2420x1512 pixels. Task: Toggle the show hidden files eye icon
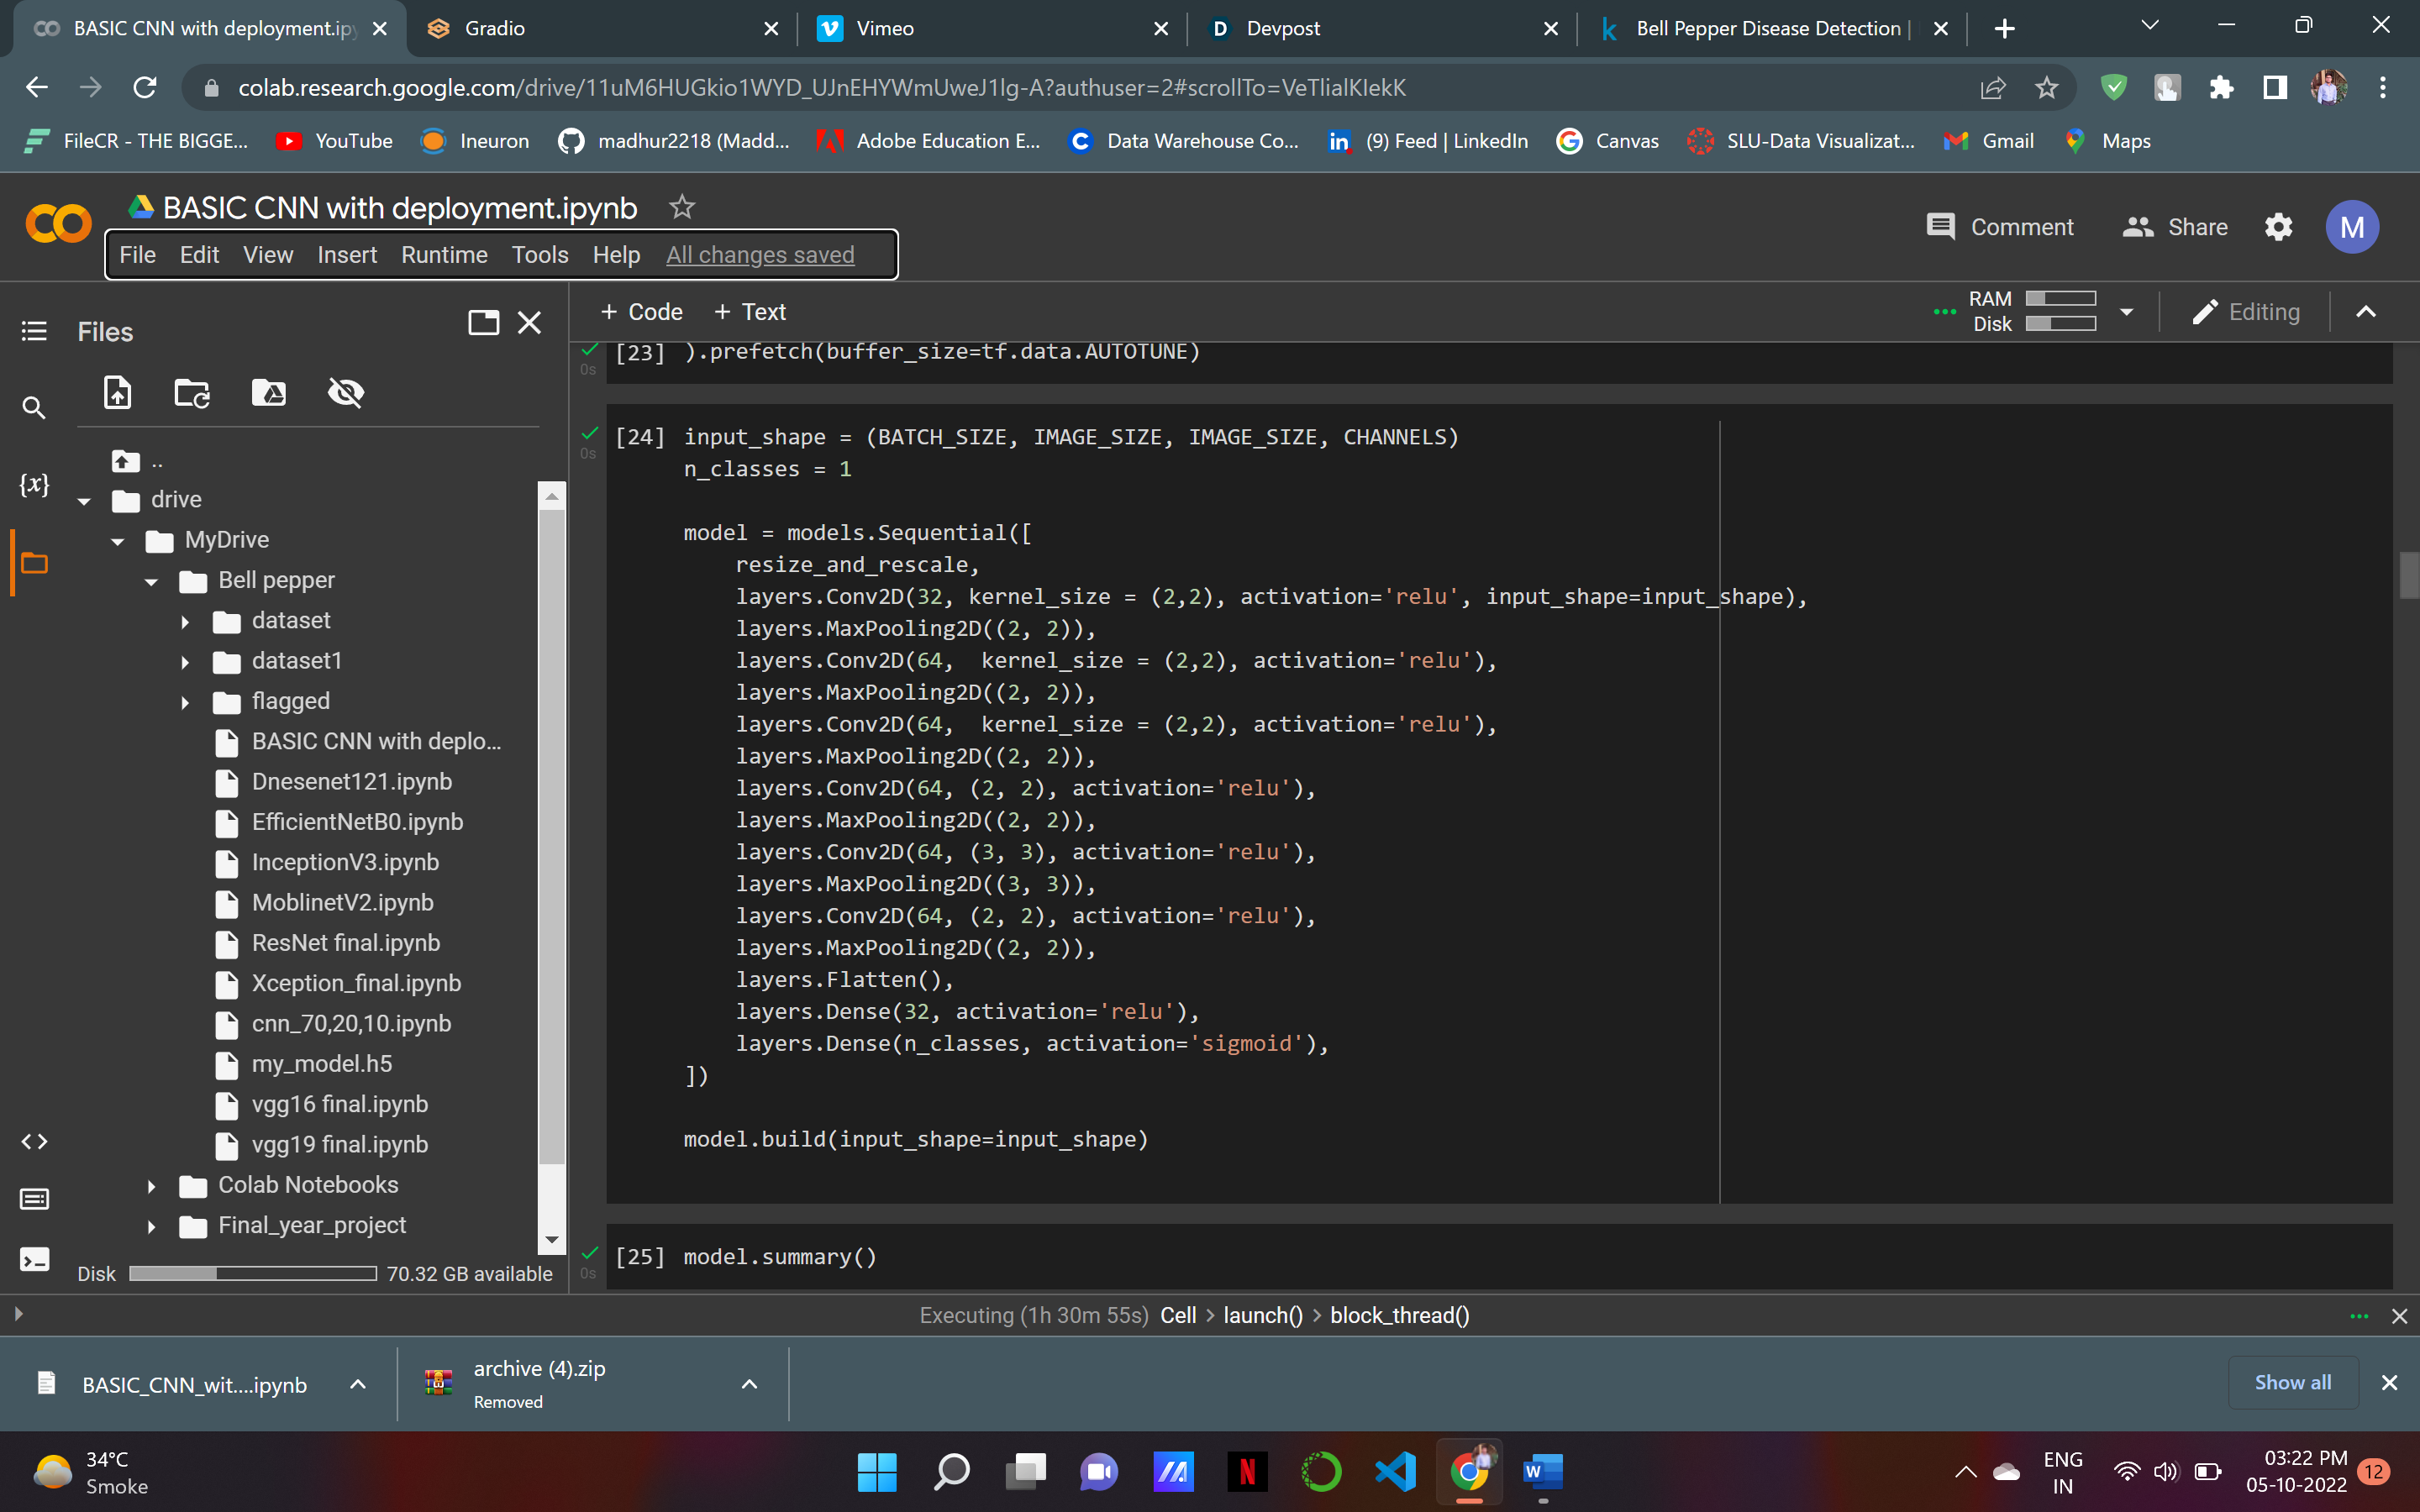(x=346, y=393)
